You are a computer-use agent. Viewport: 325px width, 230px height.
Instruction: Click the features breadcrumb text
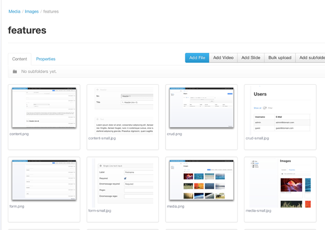click(x=51, y=11)
